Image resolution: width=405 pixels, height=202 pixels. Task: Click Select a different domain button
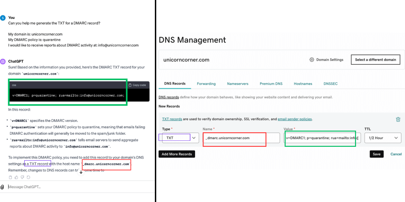click(x=375, y=60)
